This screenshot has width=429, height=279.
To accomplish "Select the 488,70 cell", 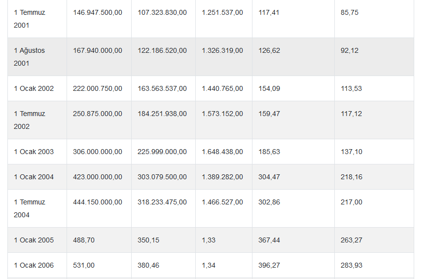I will [84, 240].
